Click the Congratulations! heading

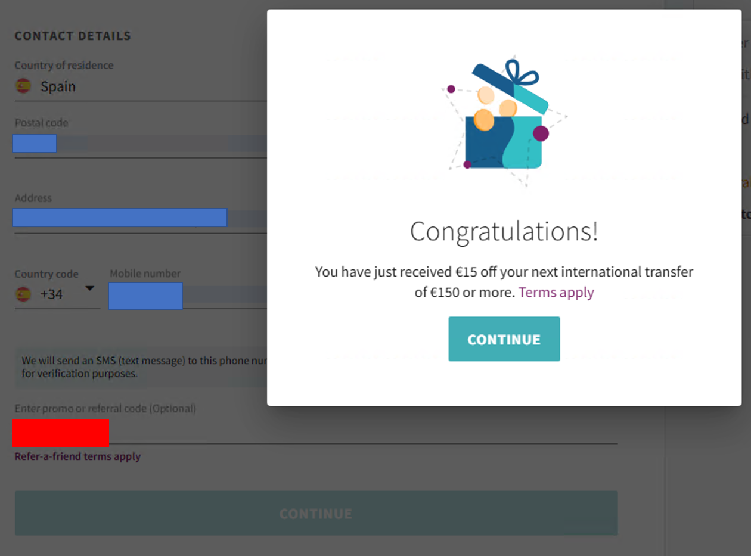(x=504, y=231)
